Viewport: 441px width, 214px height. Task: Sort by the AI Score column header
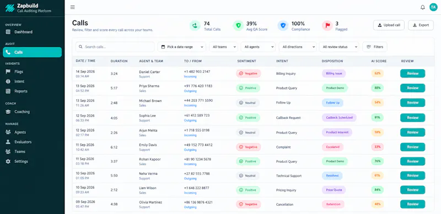coord(379,61)
